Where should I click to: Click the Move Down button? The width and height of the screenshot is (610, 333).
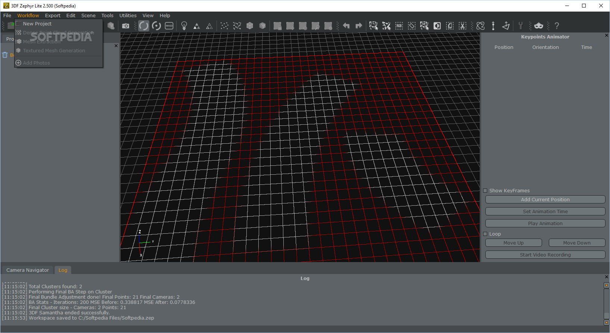click(x=577, y=243)
